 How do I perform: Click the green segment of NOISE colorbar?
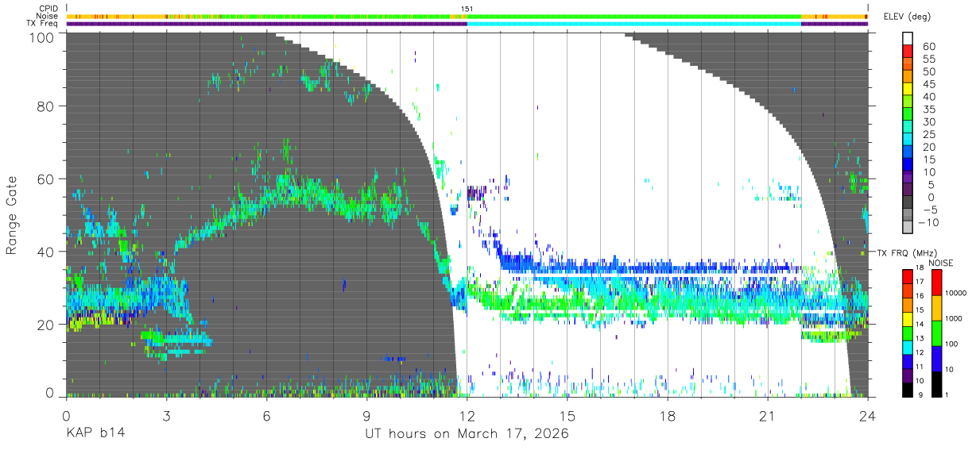(x=935, y=333)
